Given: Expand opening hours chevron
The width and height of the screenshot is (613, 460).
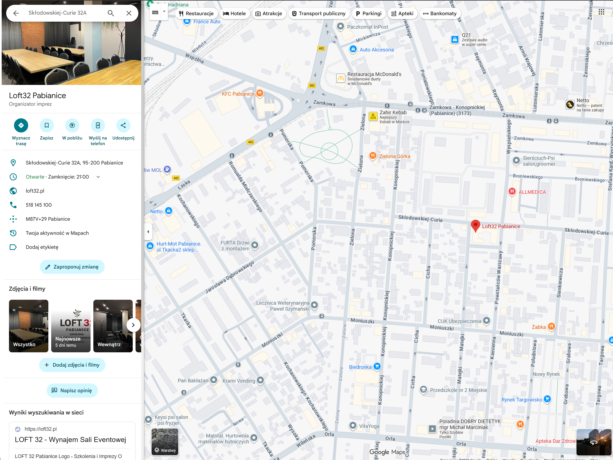Looking at the screenshot, I should tap(98, 177).
